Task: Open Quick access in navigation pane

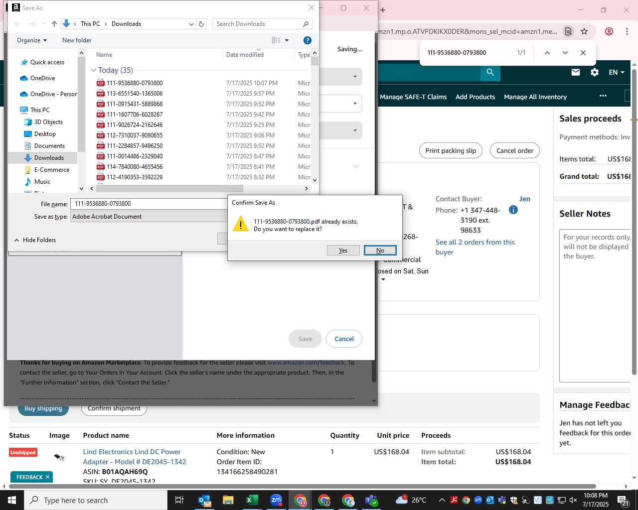Action: (x=47, y=62)
